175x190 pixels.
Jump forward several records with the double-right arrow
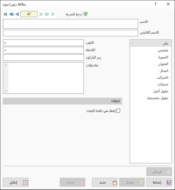click(47, 14)
